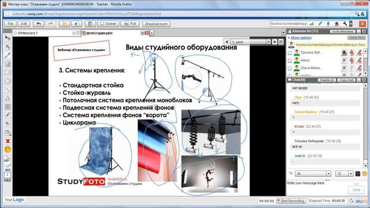The image size is (370, 208).
Task: Open the chat recipient 'All' dropdown
Action: (328, 173)
